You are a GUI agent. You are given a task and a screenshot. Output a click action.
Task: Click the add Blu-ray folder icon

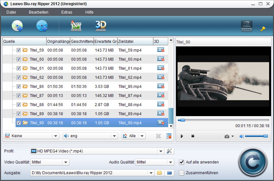click(x=42, y=26)
